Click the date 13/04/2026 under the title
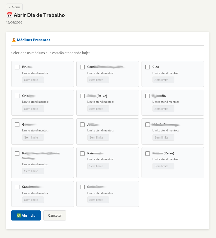This screenshot has height=238, width=216. (14, 22)
